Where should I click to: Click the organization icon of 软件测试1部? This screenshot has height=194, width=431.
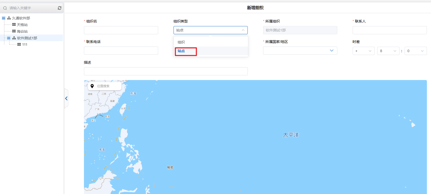(14, 38)
